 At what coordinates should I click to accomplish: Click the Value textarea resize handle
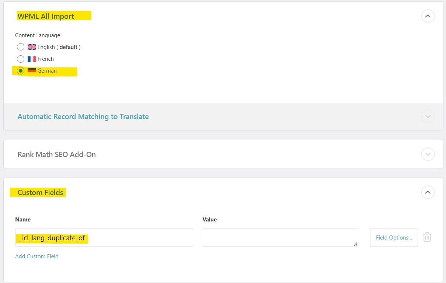356,244
